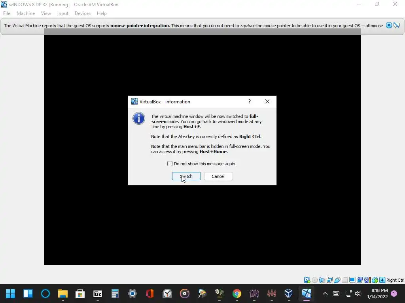Click the CPU virtualization indicator in status bar
The image size is (405, 303).
coord(367,280)
